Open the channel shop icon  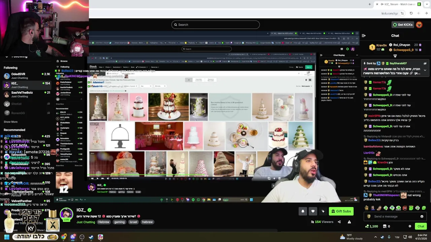384,226
